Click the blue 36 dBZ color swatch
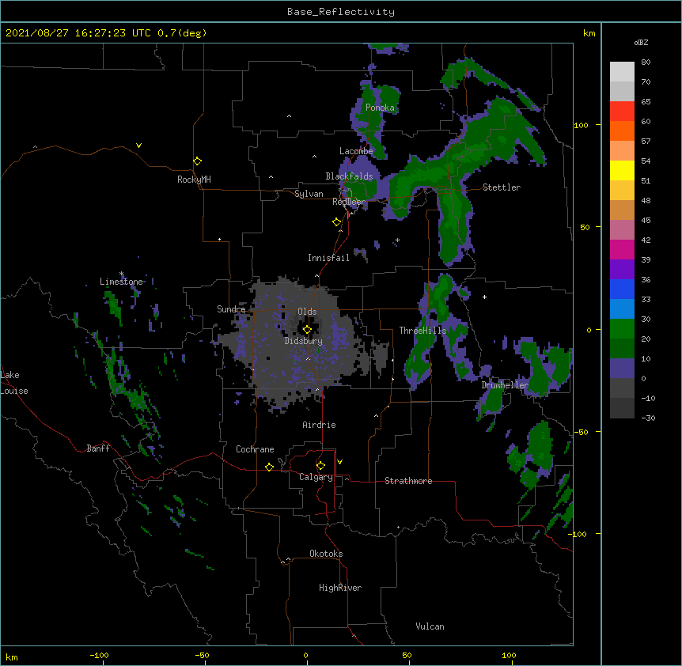The image size is (682, 666). [622, 289]
